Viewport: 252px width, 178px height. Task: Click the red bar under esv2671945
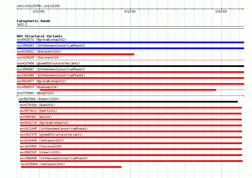click(x=131, y=131)
